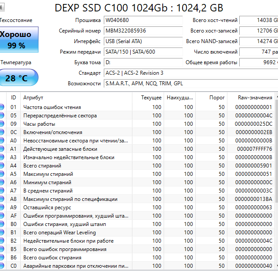Select the firmware field W0406B0
The width and height of the screenshot is (278, 273).
click(x=143, y=20)
